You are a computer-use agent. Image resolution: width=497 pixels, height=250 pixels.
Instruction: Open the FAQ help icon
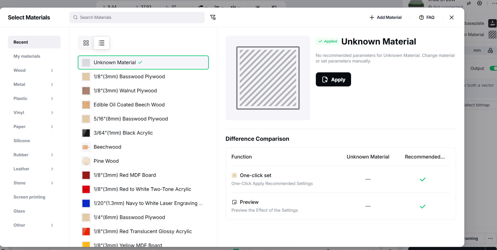coord(421,17)
